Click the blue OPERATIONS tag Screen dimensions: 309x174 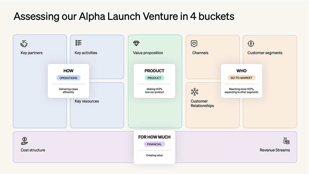(x=69, y=78)
